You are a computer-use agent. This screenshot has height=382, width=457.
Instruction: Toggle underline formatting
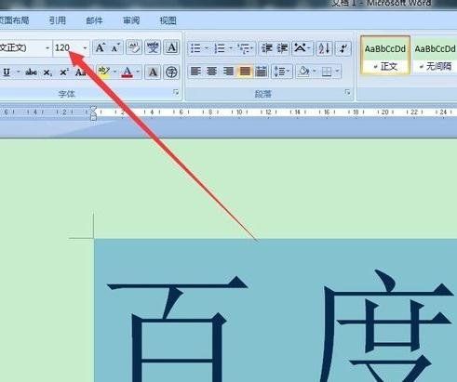[x=7, y=72]
